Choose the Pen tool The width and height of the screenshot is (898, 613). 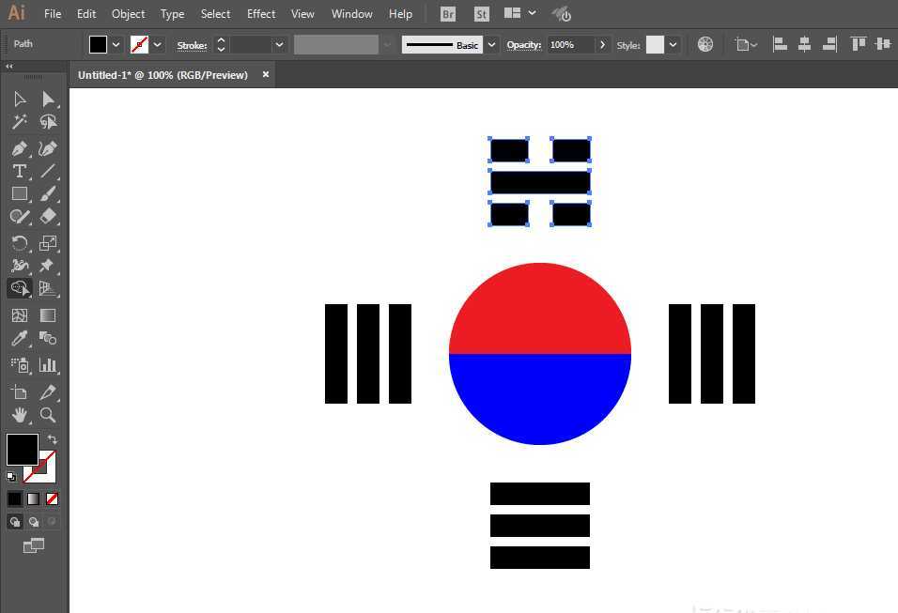[x=20, y=148]
